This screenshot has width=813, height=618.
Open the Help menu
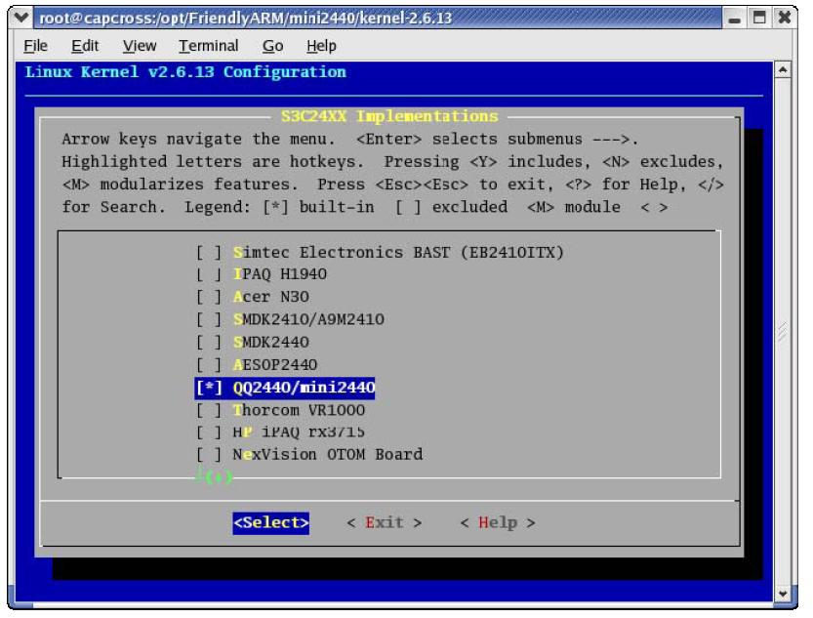point(321,46)
